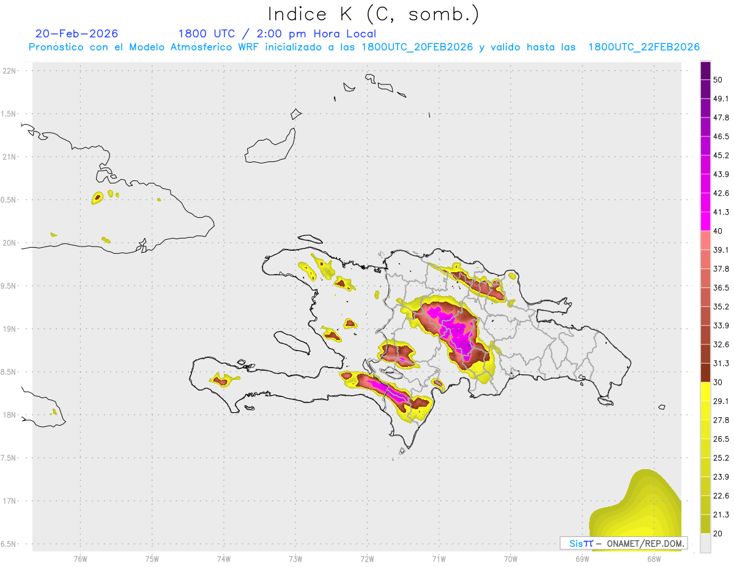Click the colorbar value "23.9"
Image resolution: width=734 pixels, height=567 pixels.
coord(722,476)
